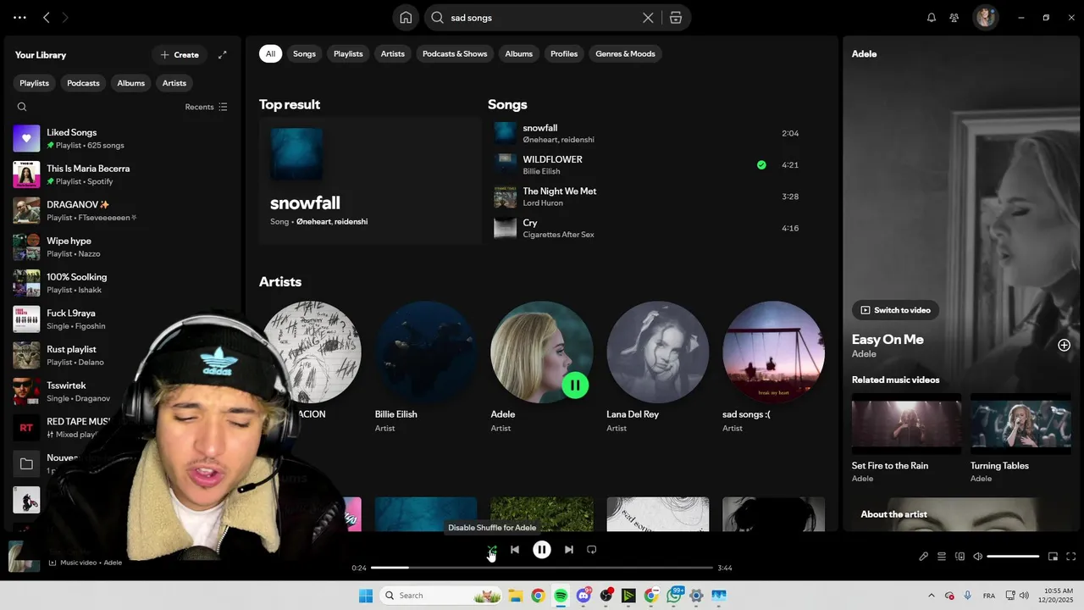This screenshot has width=1084, height=610.
Task: Show hidden system tray icons
Action: (x=932, y=596)
